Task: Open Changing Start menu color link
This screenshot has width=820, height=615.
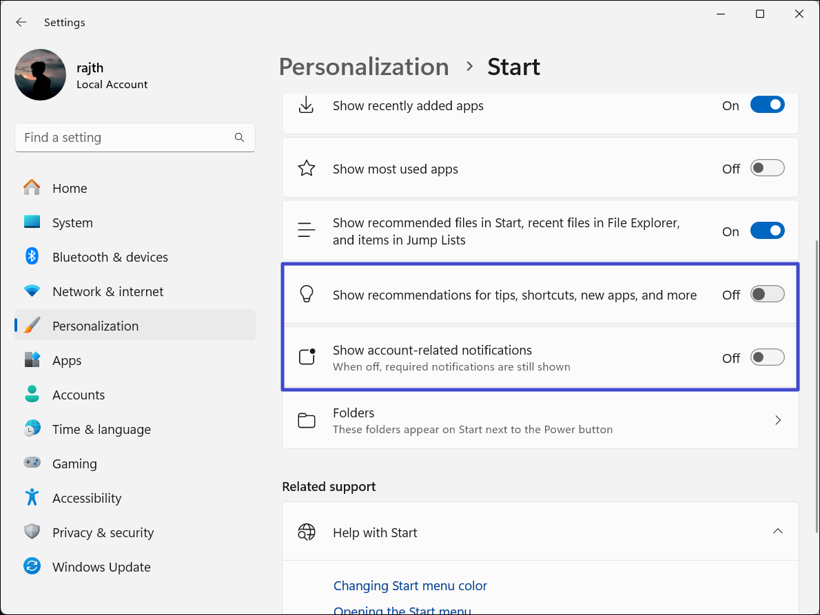Action: coord(410,585)
